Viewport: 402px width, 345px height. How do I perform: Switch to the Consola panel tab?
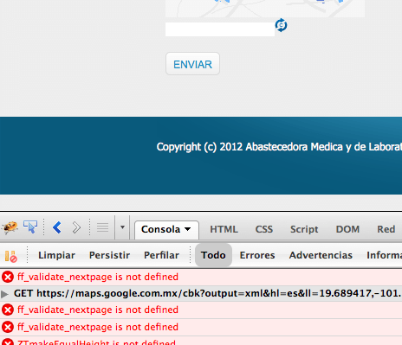pos(166,230)
